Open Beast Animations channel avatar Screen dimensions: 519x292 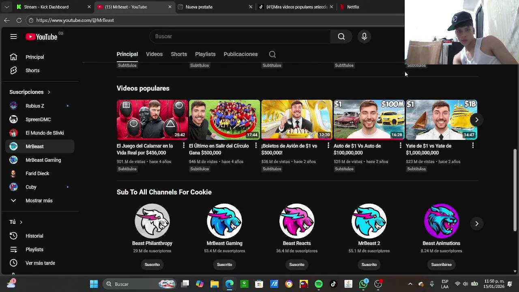coord(441,221)
